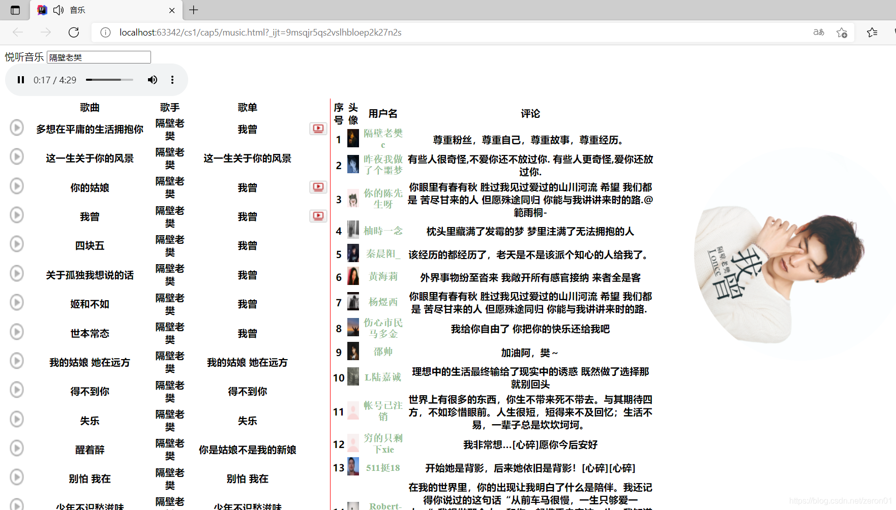
Task: Play the song 四块五
Action: coord(16,244)
